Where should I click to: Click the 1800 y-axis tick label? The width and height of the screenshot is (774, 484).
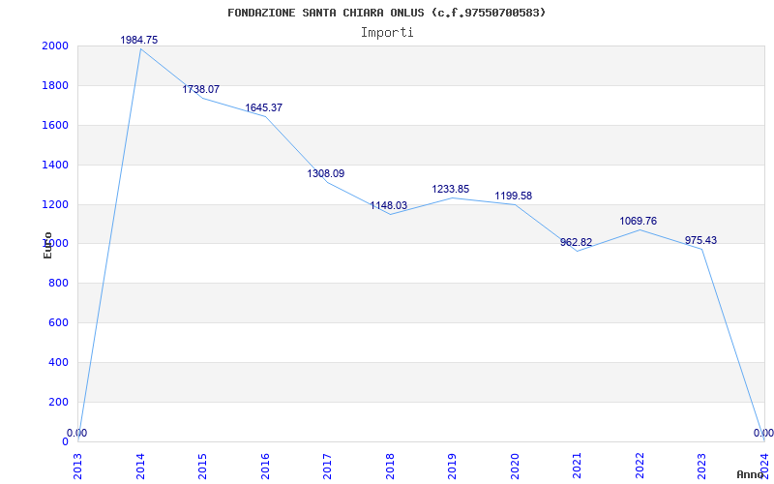56,85
